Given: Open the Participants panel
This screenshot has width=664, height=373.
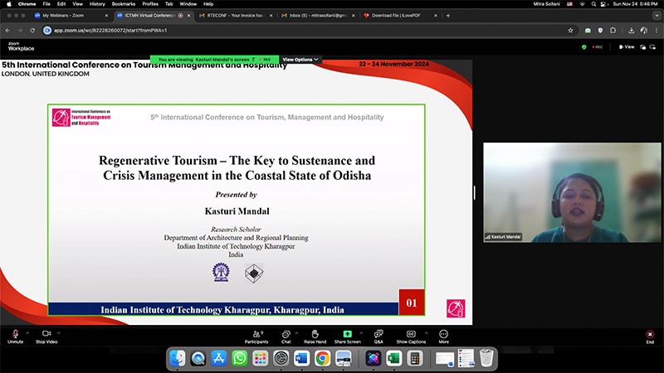Looking at the screenshot, I should coord(256,333).
